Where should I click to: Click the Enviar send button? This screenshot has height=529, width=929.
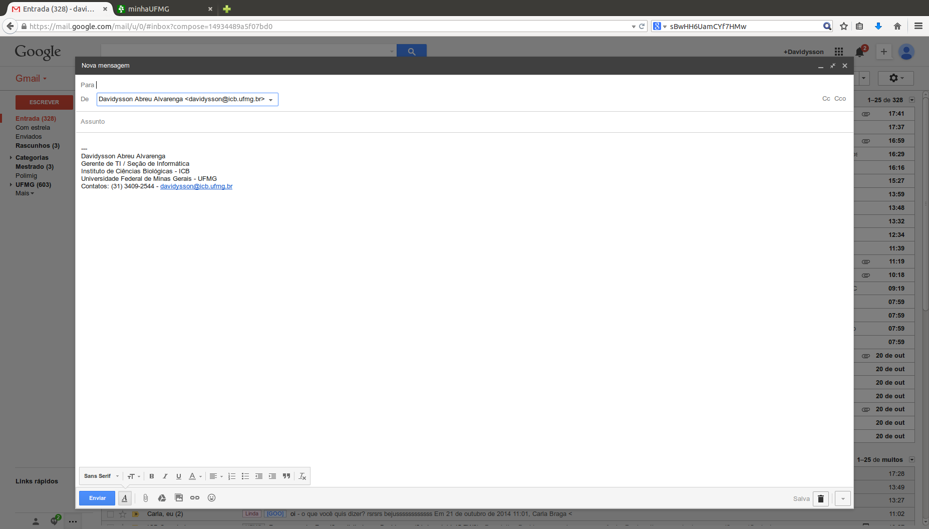[x=97, y=498]
